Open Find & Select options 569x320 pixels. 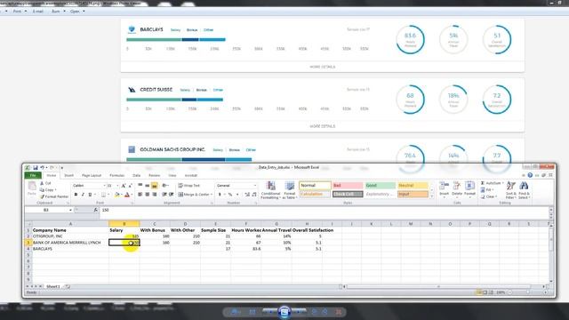pos(524,189)
